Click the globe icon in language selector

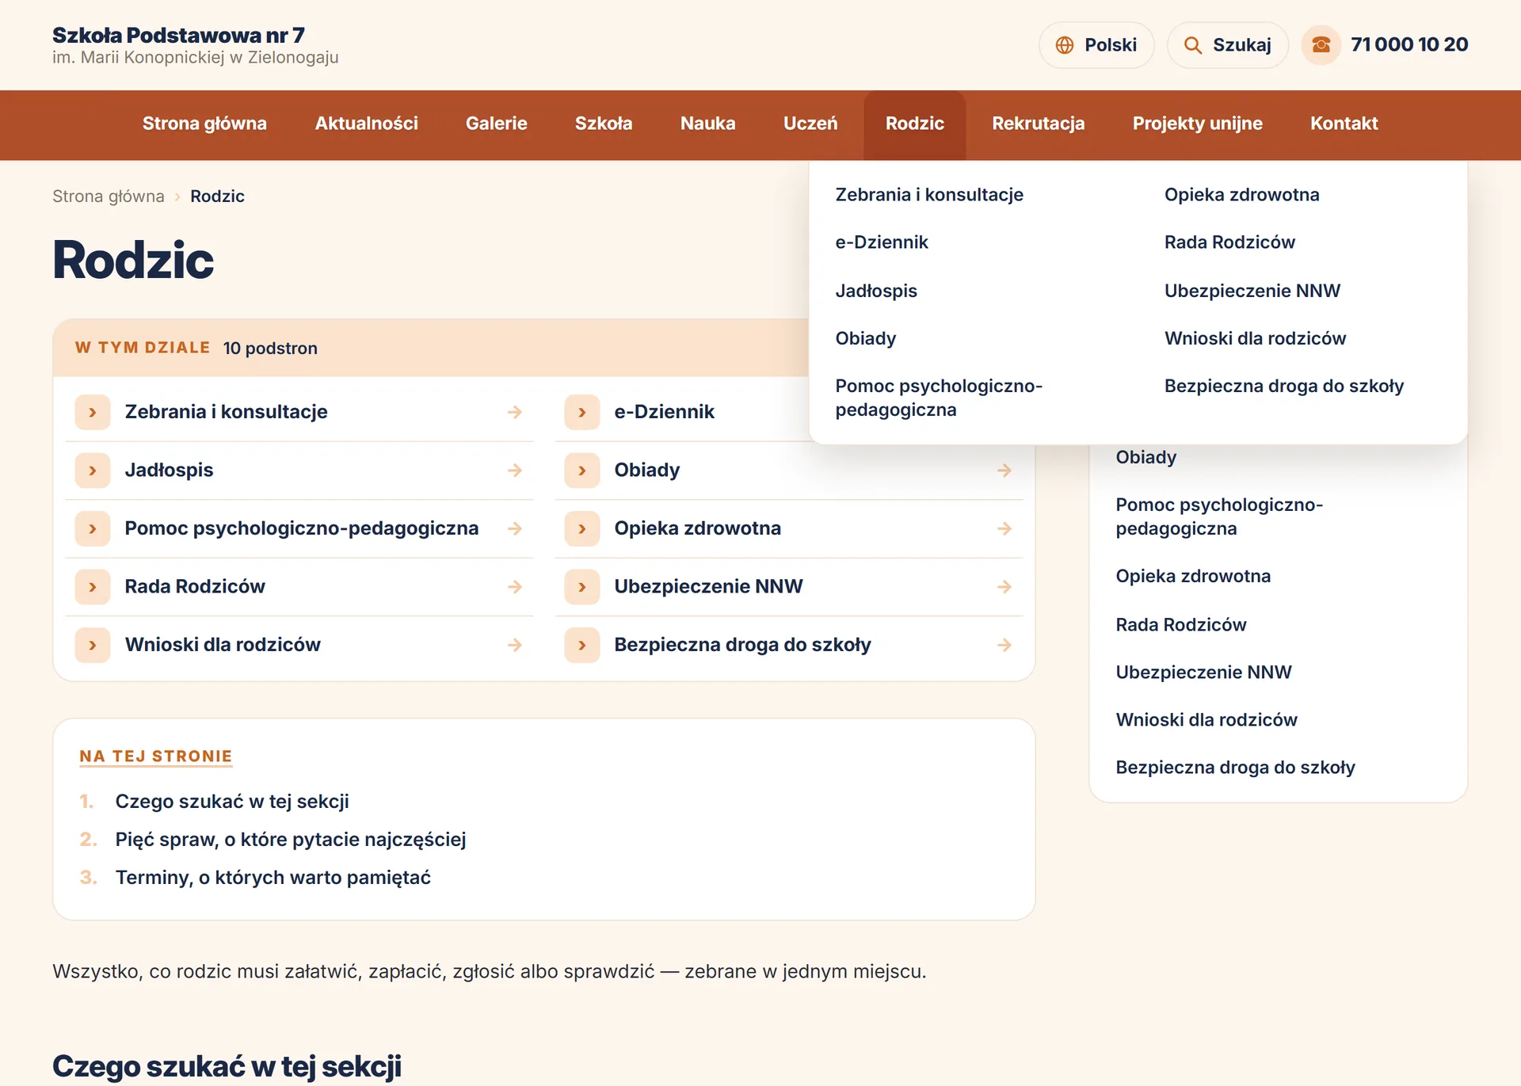point(1065,45)
